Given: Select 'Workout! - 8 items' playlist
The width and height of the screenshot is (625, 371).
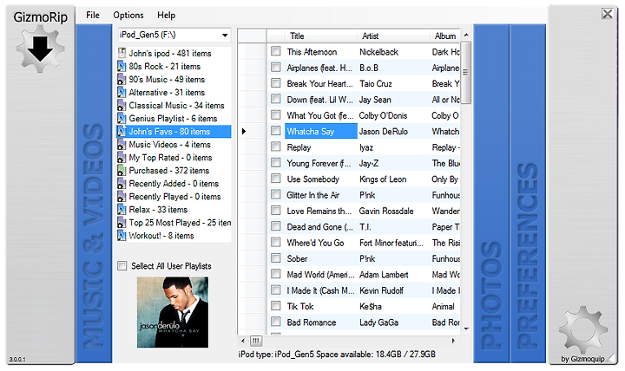Looking at the screenshot, I should point(161,235).
